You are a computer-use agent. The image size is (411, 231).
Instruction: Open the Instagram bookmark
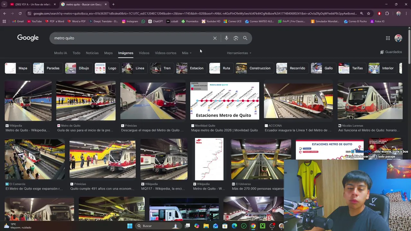130,21
